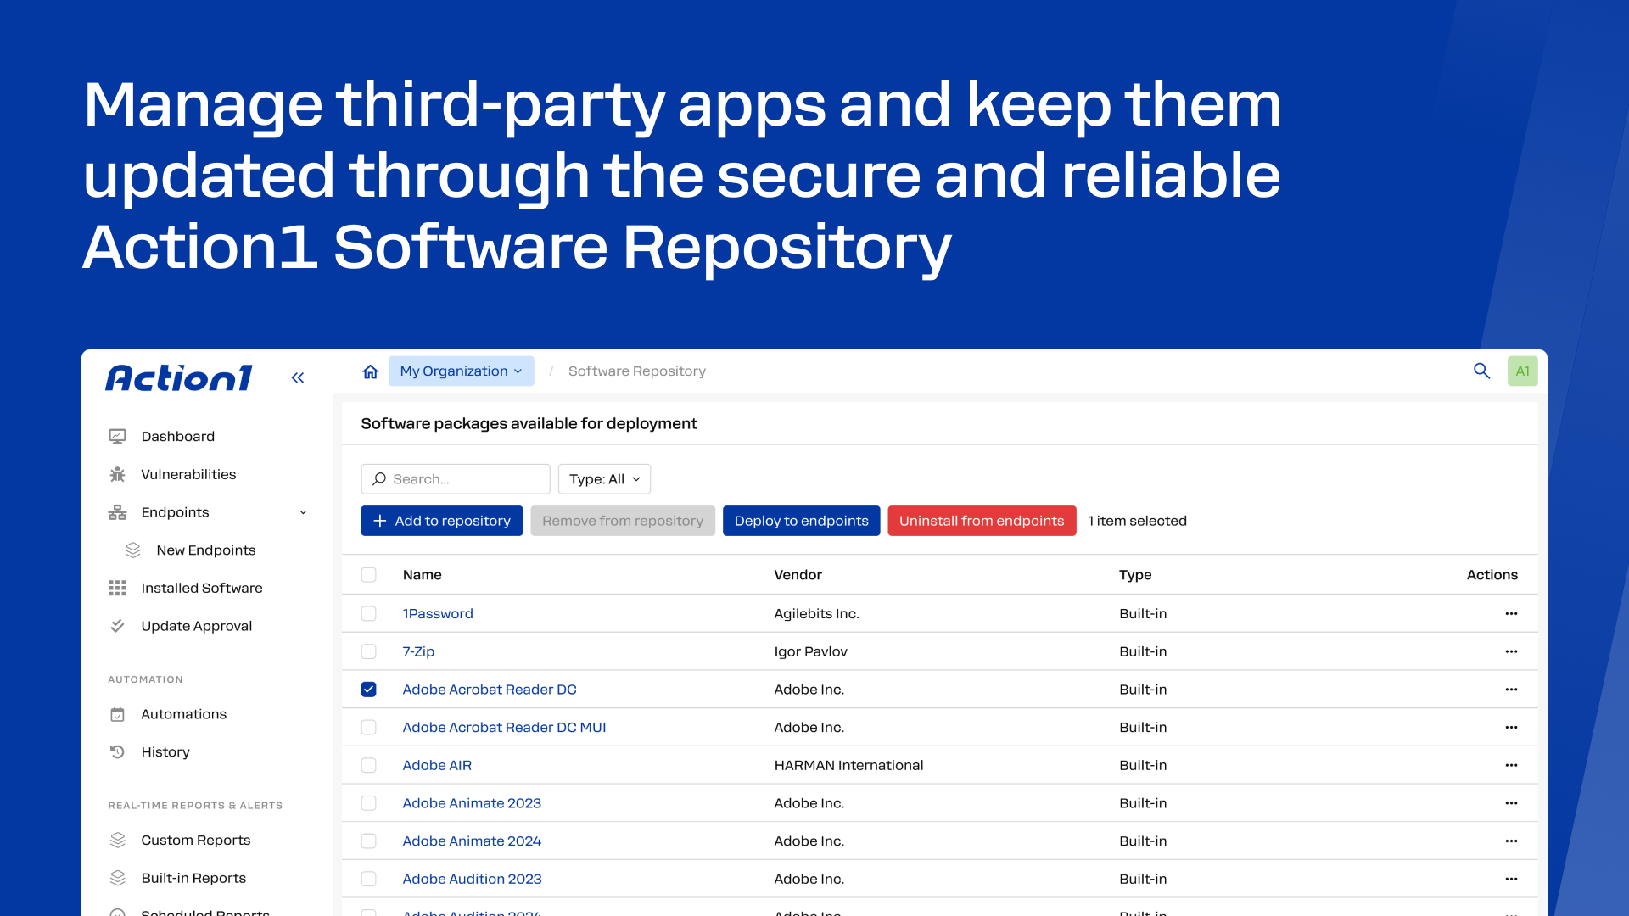Open the Automations menu item
The width and height of the screenshot is (1629, 916).
pos(184,714)
